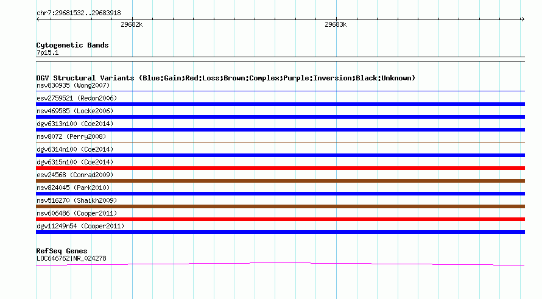Click the right arrow of the ruler

pyautogui.click(x=523, y=19)
